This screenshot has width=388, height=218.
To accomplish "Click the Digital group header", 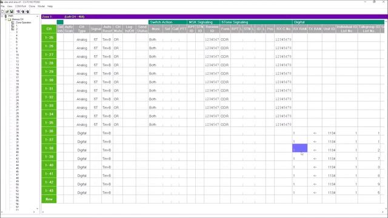I will pyautogui.click(x=338, y=22).
